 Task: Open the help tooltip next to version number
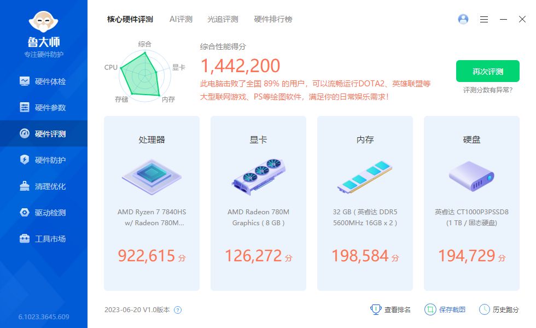coord(178,310)
